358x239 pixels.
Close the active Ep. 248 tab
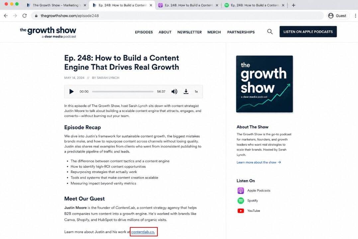pyautogui.click(x=151, y=5)
